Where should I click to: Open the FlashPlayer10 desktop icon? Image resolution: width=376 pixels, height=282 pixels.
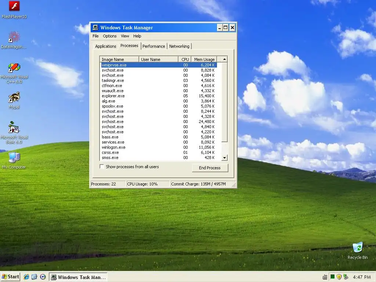point(14,10)
